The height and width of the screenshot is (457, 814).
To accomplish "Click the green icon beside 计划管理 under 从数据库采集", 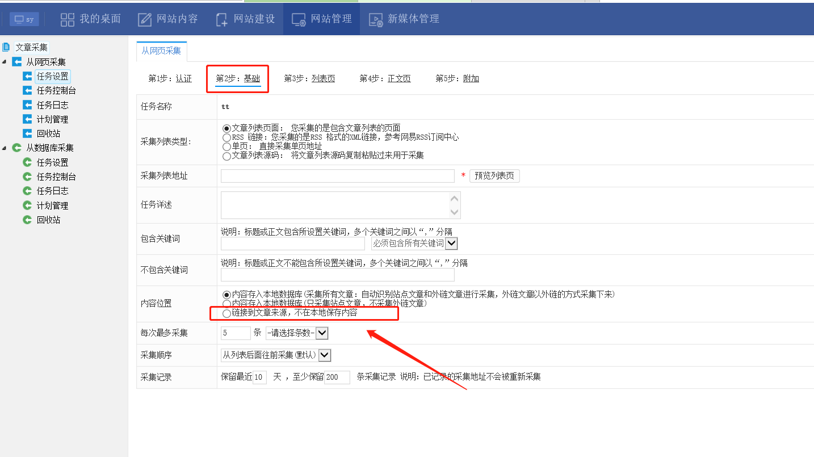I will [27, 206].
